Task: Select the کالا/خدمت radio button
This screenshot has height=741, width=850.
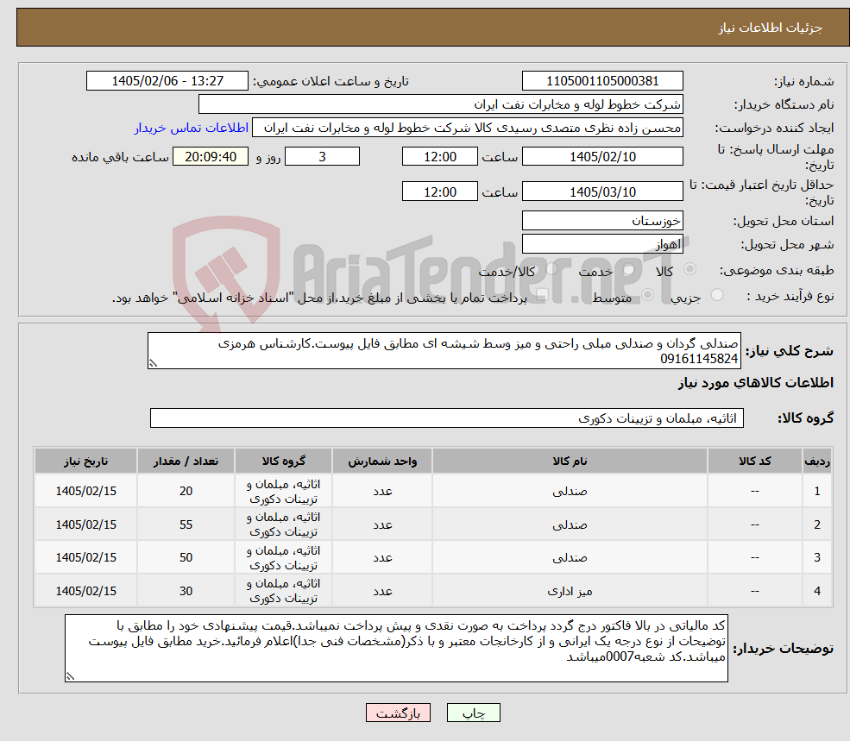Action: click(x=551, y=269)
